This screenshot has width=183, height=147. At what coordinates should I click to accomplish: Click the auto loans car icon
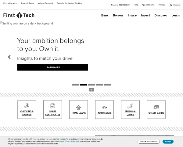click(104, 107)
